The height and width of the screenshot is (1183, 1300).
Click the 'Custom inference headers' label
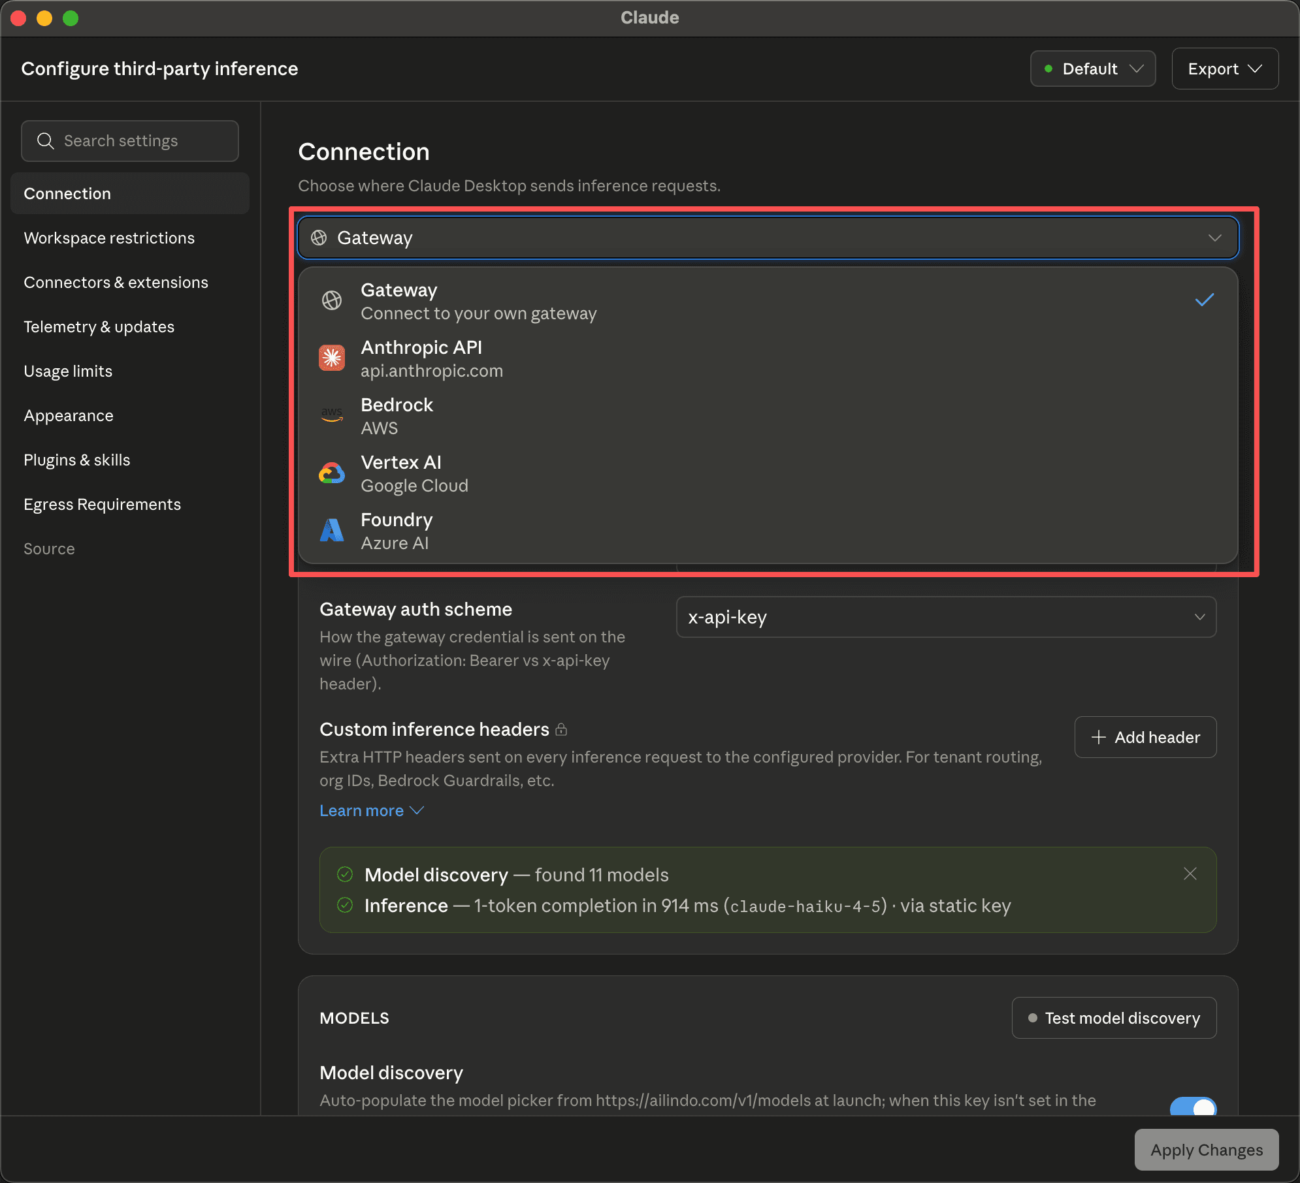pyautogui.click(x=434, y=729)
